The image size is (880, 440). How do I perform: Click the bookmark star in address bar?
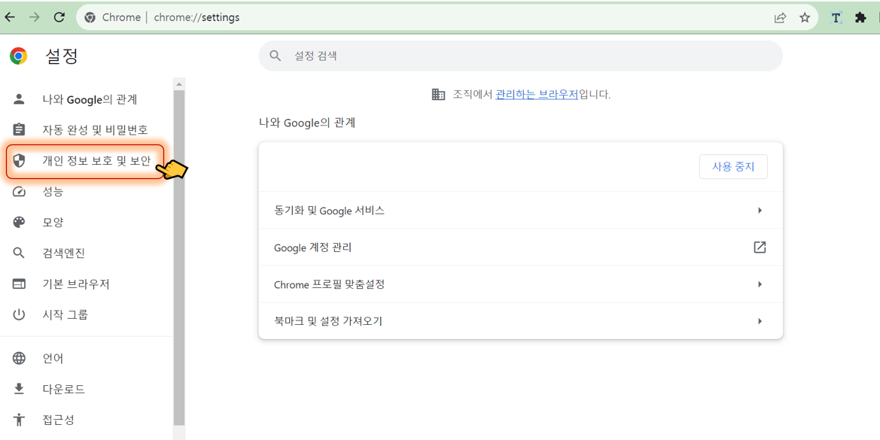click(805, 17)
